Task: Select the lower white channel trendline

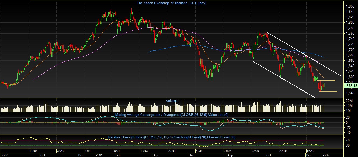Action: pyautogui.click(x=284, y=80)
